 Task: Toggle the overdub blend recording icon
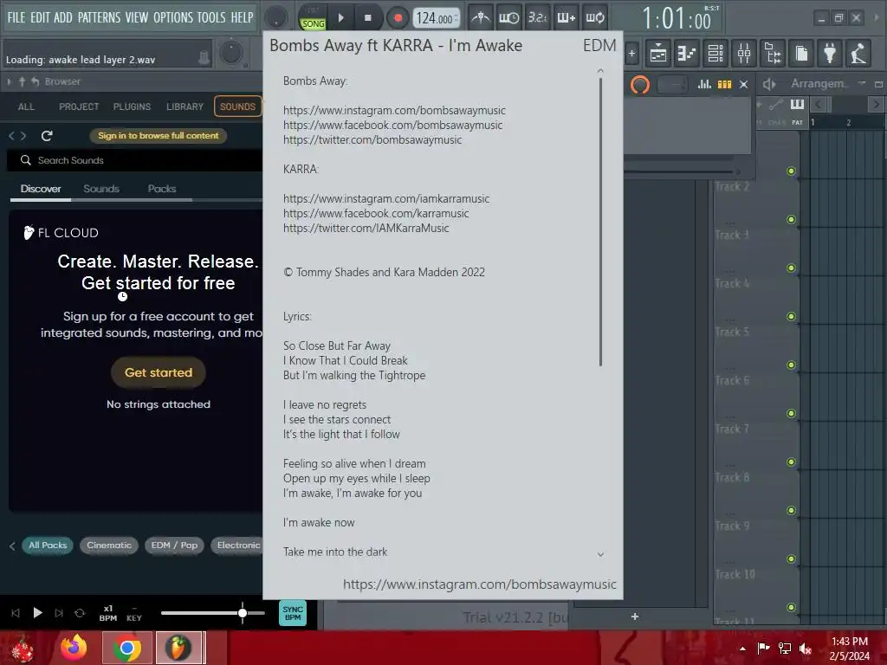point(567,18)
